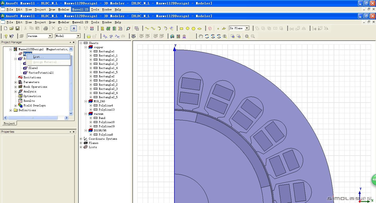Collapse the copper material group
376x203 pixels.
coord(86,47)
